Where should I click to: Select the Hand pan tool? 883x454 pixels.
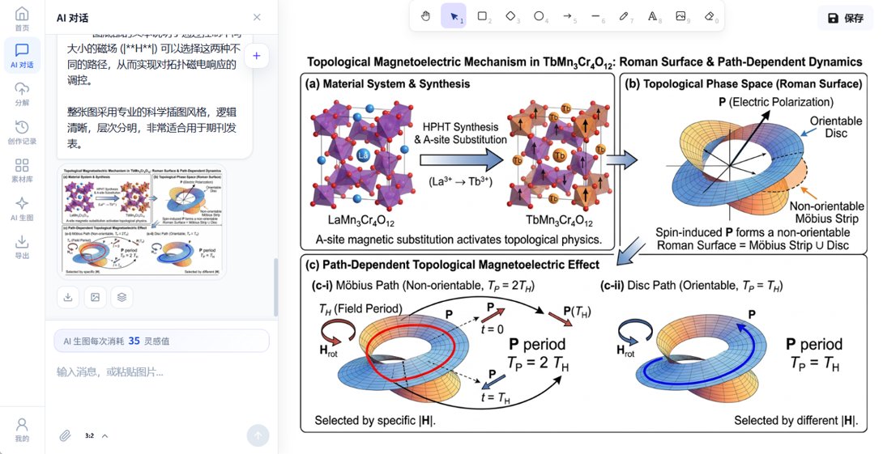(426, 16)
